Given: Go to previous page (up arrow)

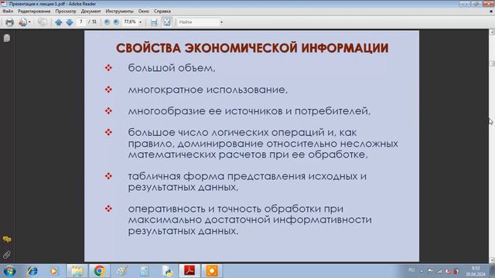Looking at the screenshot, I should pos(59,22).
